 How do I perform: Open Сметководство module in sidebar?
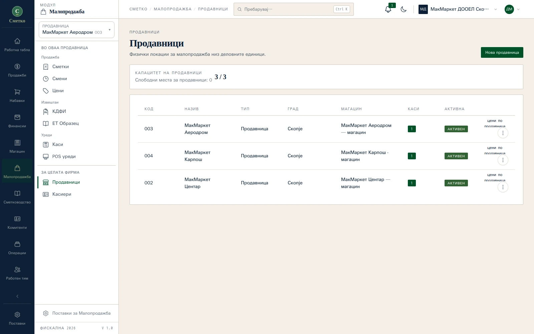(x=17, y=197)
